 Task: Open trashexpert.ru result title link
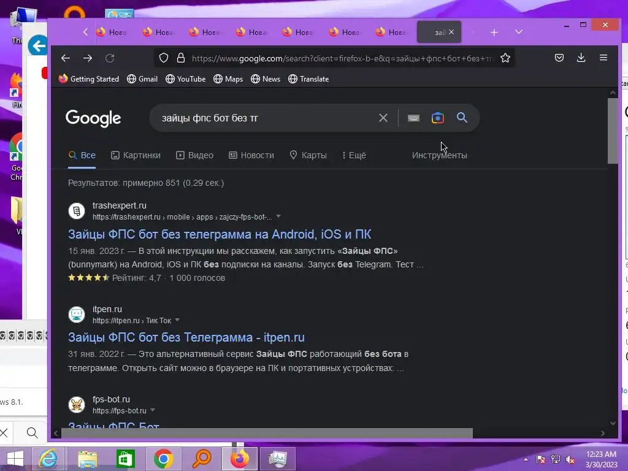pos(220,234)
